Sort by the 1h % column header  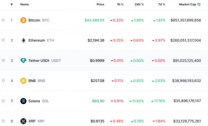click(x=120, y=4)
